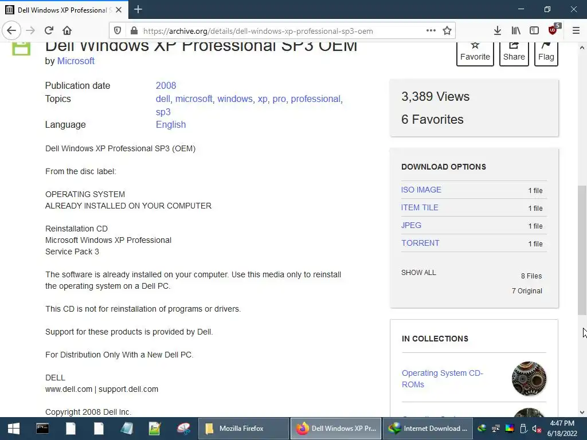Click the page vertical scrollbar thumb
Screen dimensions: 587x440
pos(582,250)
